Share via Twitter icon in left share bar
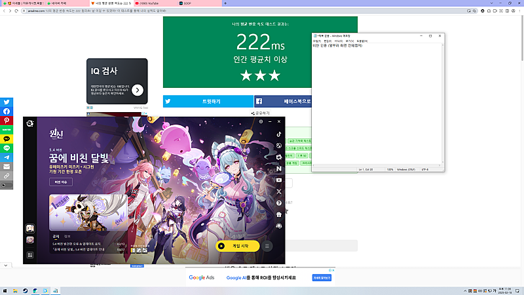 7,102
